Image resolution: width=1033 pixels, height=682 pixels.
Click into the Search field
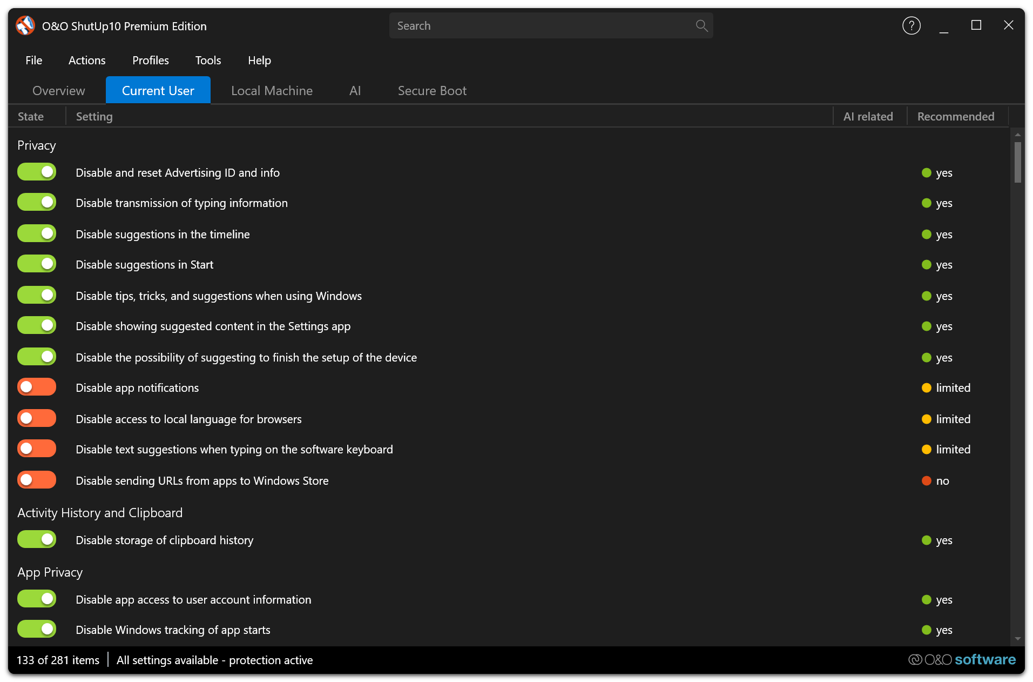[x=551, y=25]
